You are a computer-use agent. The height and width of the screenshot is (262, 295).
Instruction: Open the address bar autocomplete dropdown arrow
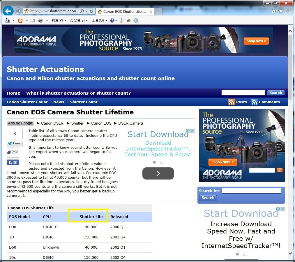[x=86, y=11]
